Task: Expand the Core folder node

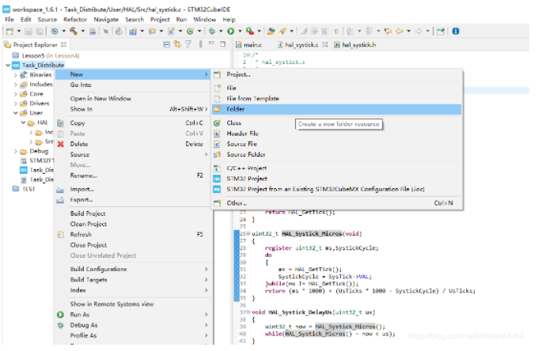Action: pos(16,93)
